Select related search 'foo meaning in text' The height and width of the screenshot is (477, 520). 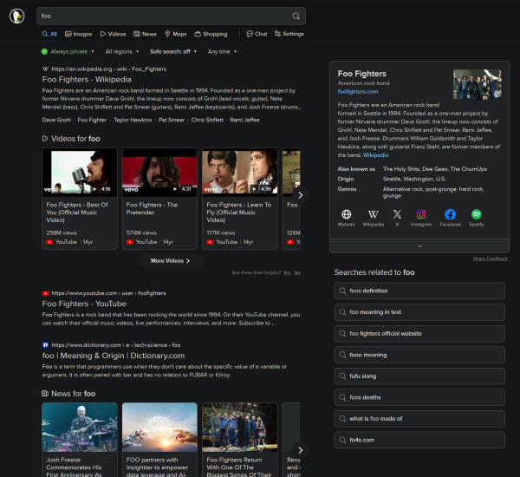[x=419, y=312]
